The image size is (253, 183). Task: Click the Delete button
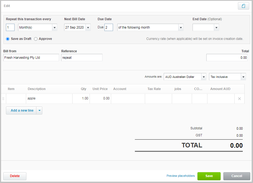point(15,176)
